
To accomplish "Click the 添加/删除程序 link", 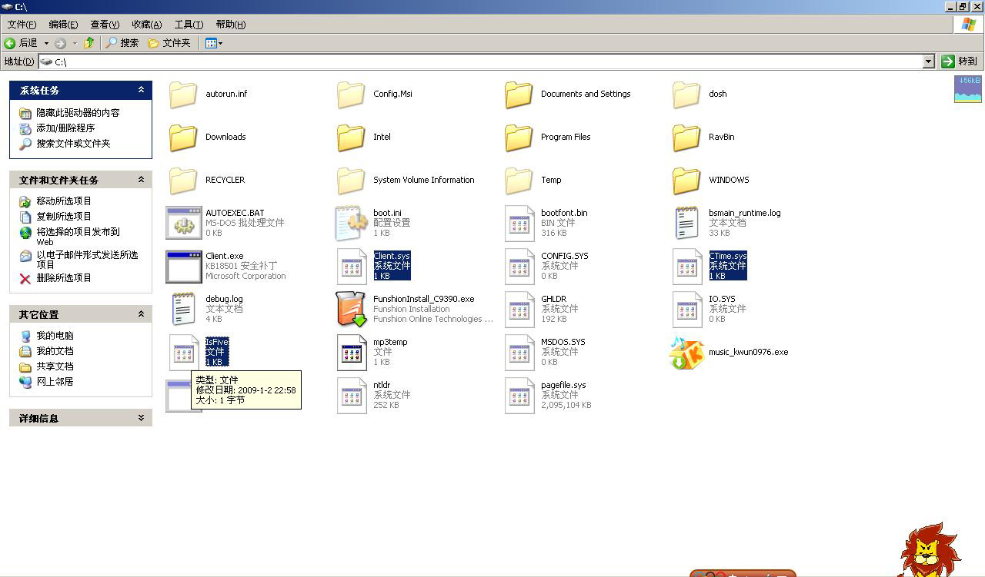I will tap(65, 128).
